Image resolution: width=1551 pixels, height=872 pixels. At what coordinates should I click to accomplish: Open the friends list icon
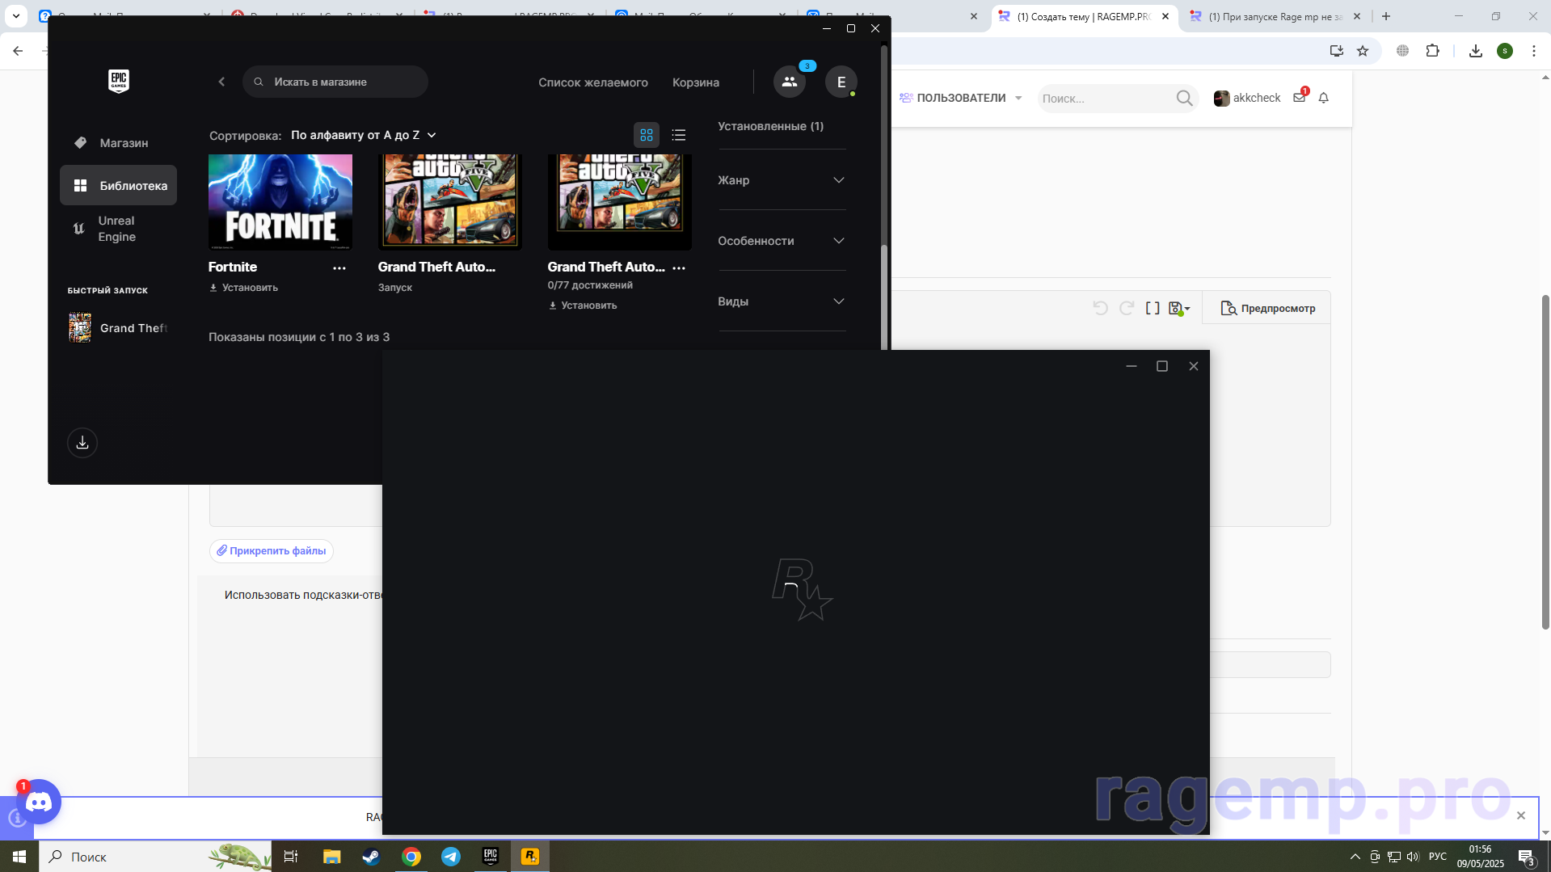coord(789,82)
